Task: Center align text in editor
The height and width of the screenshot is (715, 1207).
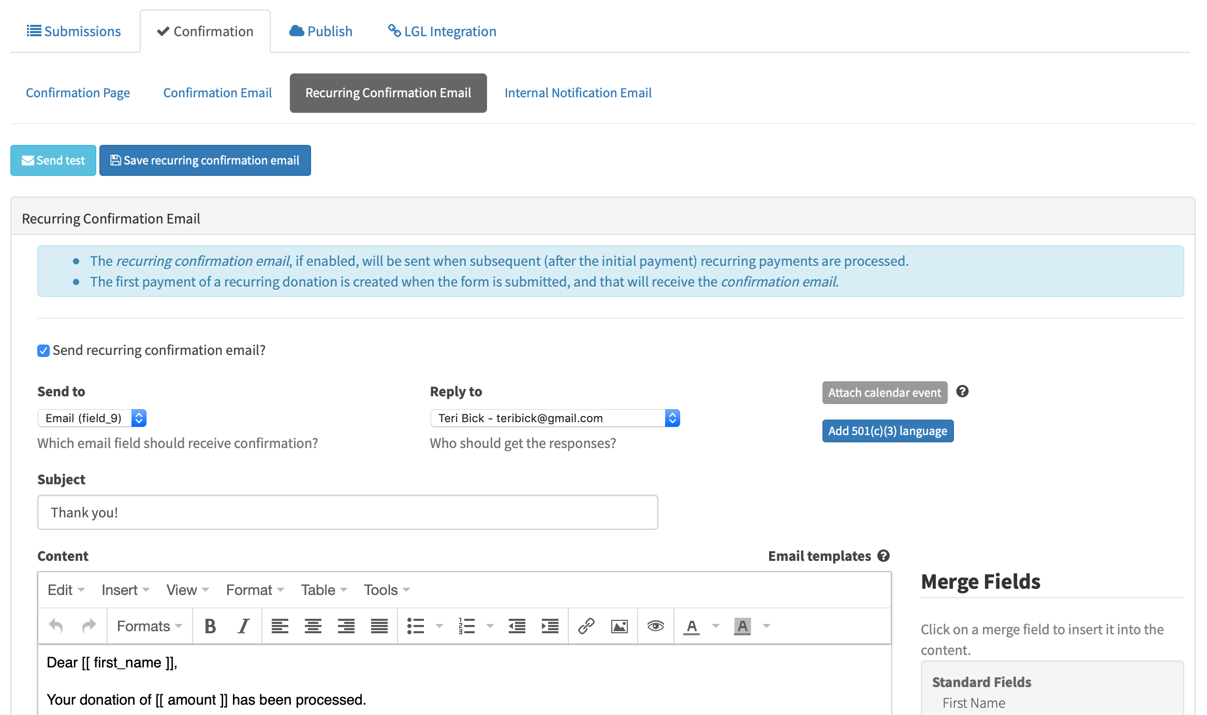Action: click(x=313, y=626)
